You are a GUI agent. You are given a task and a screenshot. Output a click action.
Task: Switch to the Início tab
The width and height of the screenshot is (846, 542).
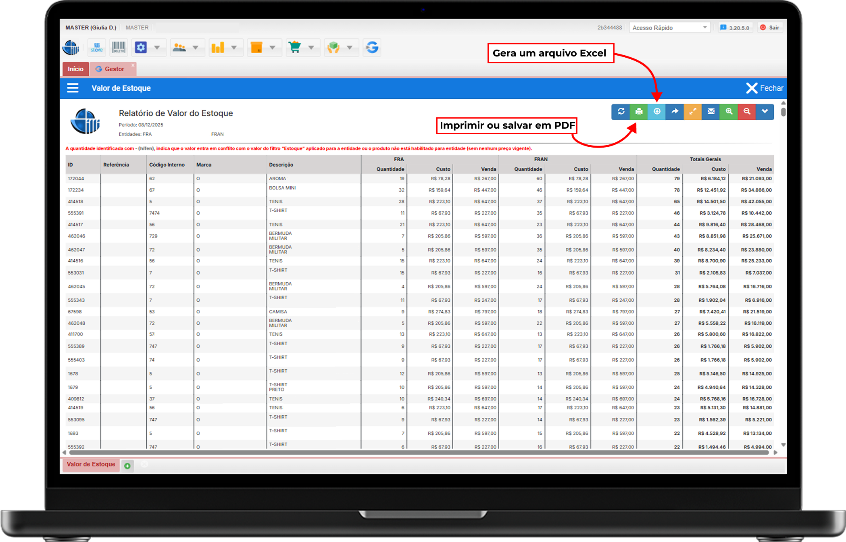pyautogui.click(x=75, y=69)
